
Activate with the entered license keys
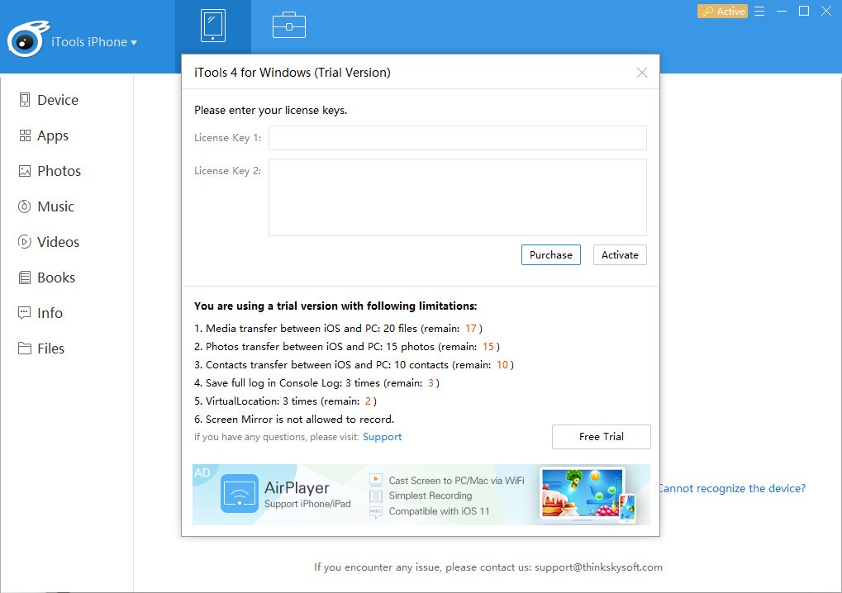click(x=619, y=254)
